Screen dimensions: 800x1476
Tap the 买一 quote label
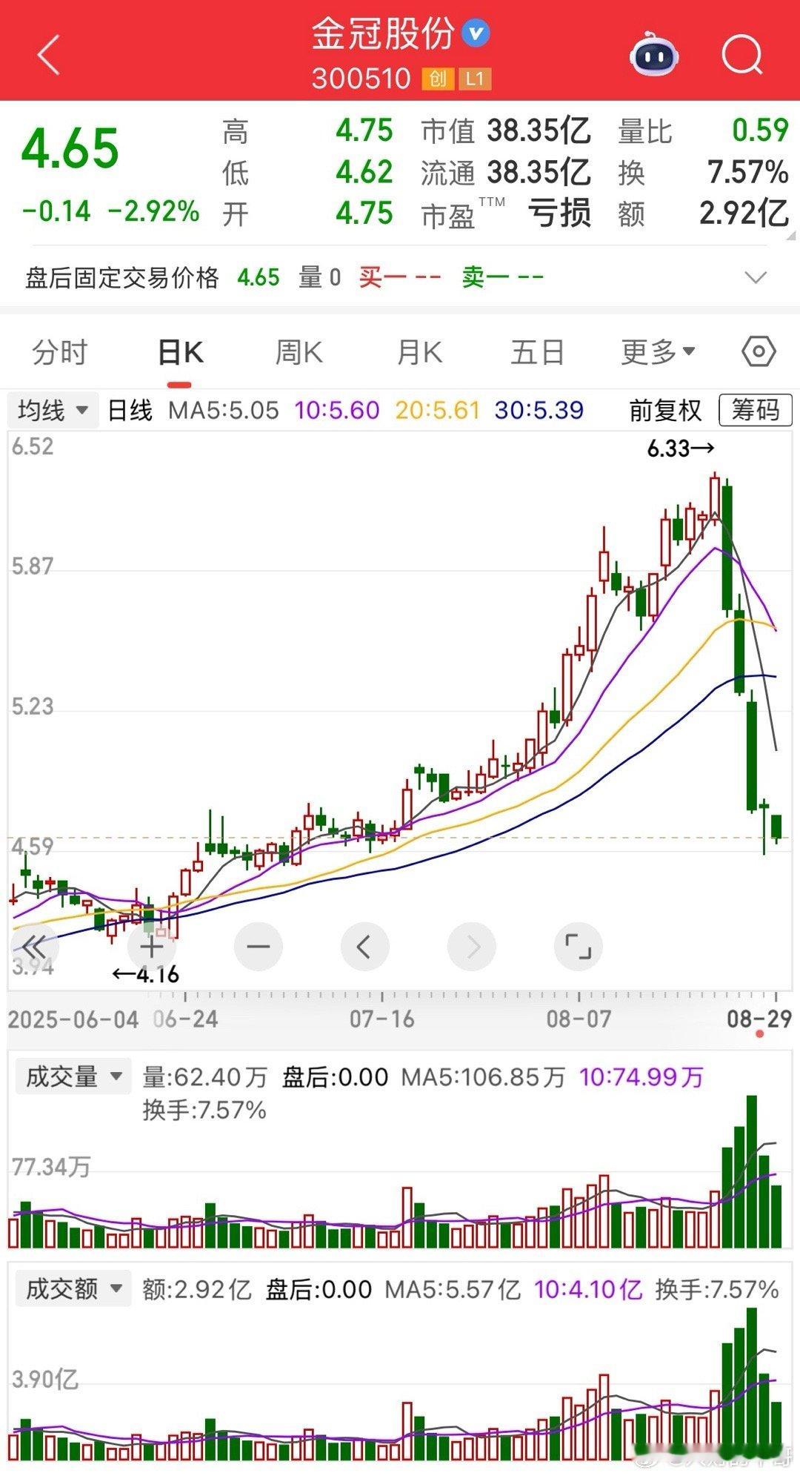383,278
